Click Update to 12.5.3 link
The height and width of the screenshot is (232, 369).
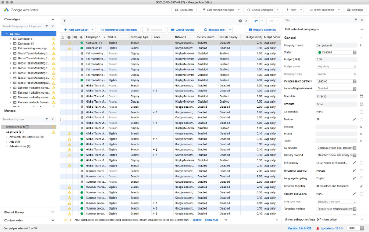pos(331,228)
